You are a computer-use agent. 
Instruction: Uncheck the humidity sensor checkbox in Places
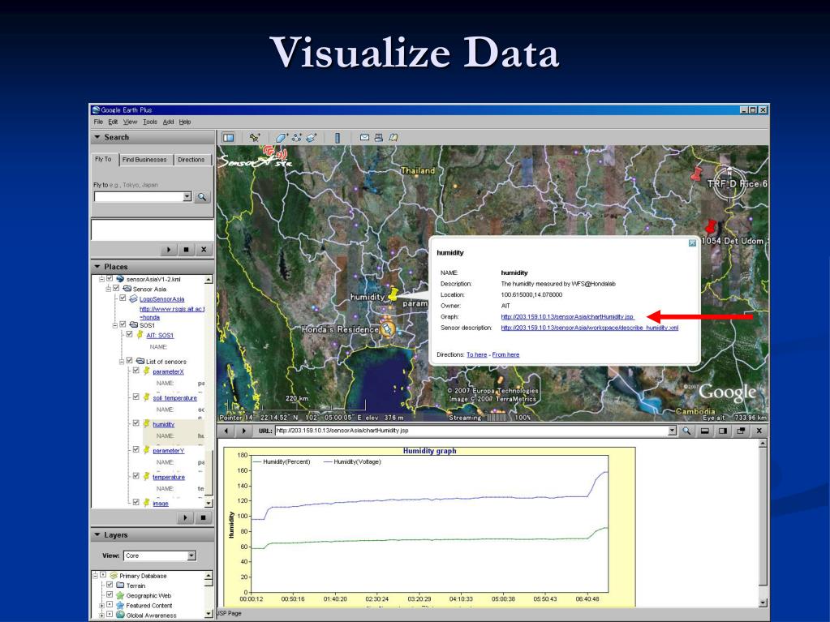(136, 423)
